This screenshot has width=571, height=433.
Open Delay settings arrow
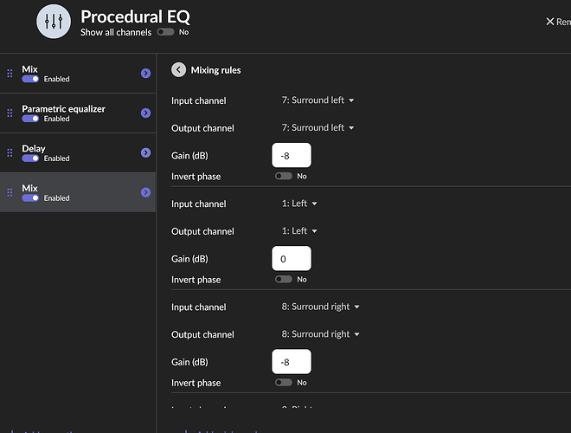145,152
